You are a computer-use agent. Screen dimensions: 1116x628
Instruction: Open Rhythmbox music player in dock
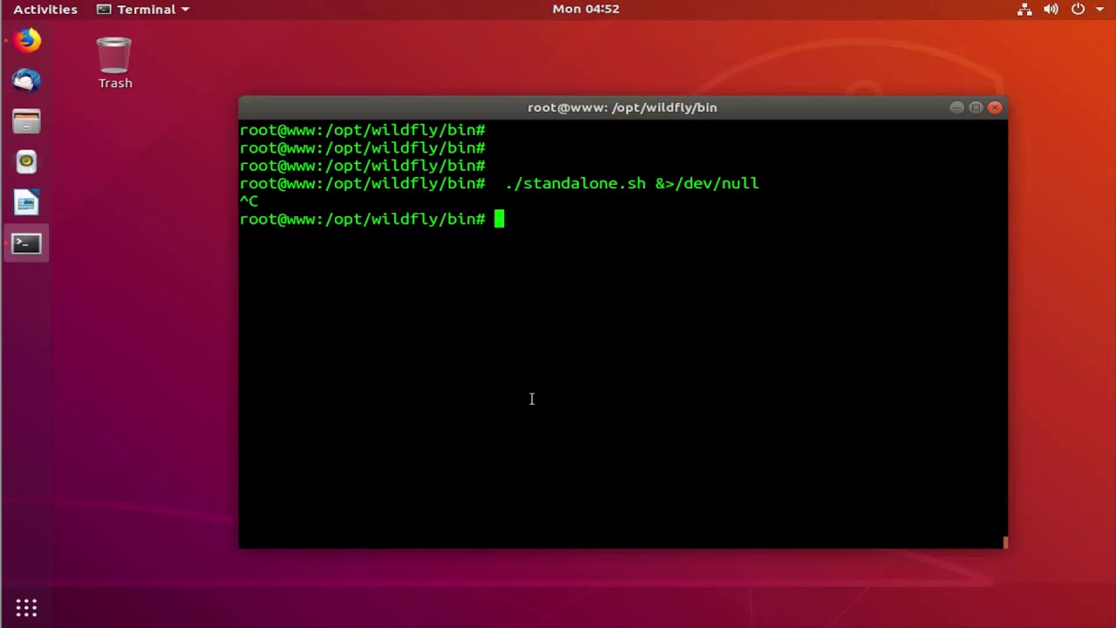point(26,162)
